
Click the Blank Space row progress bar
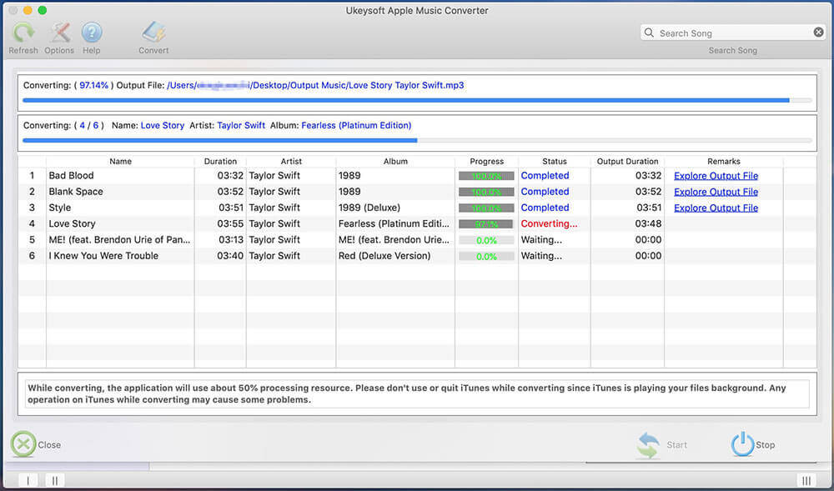click(486, 192)
